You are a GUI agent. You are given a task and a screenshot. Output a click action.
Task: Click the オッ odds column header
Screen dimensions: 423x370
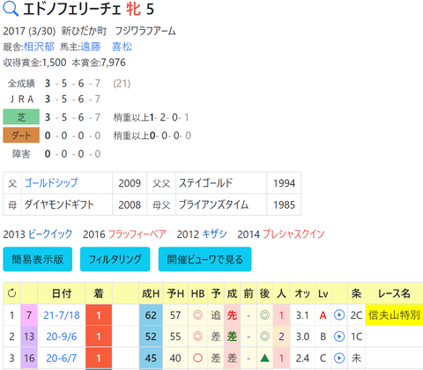[302, 293]
